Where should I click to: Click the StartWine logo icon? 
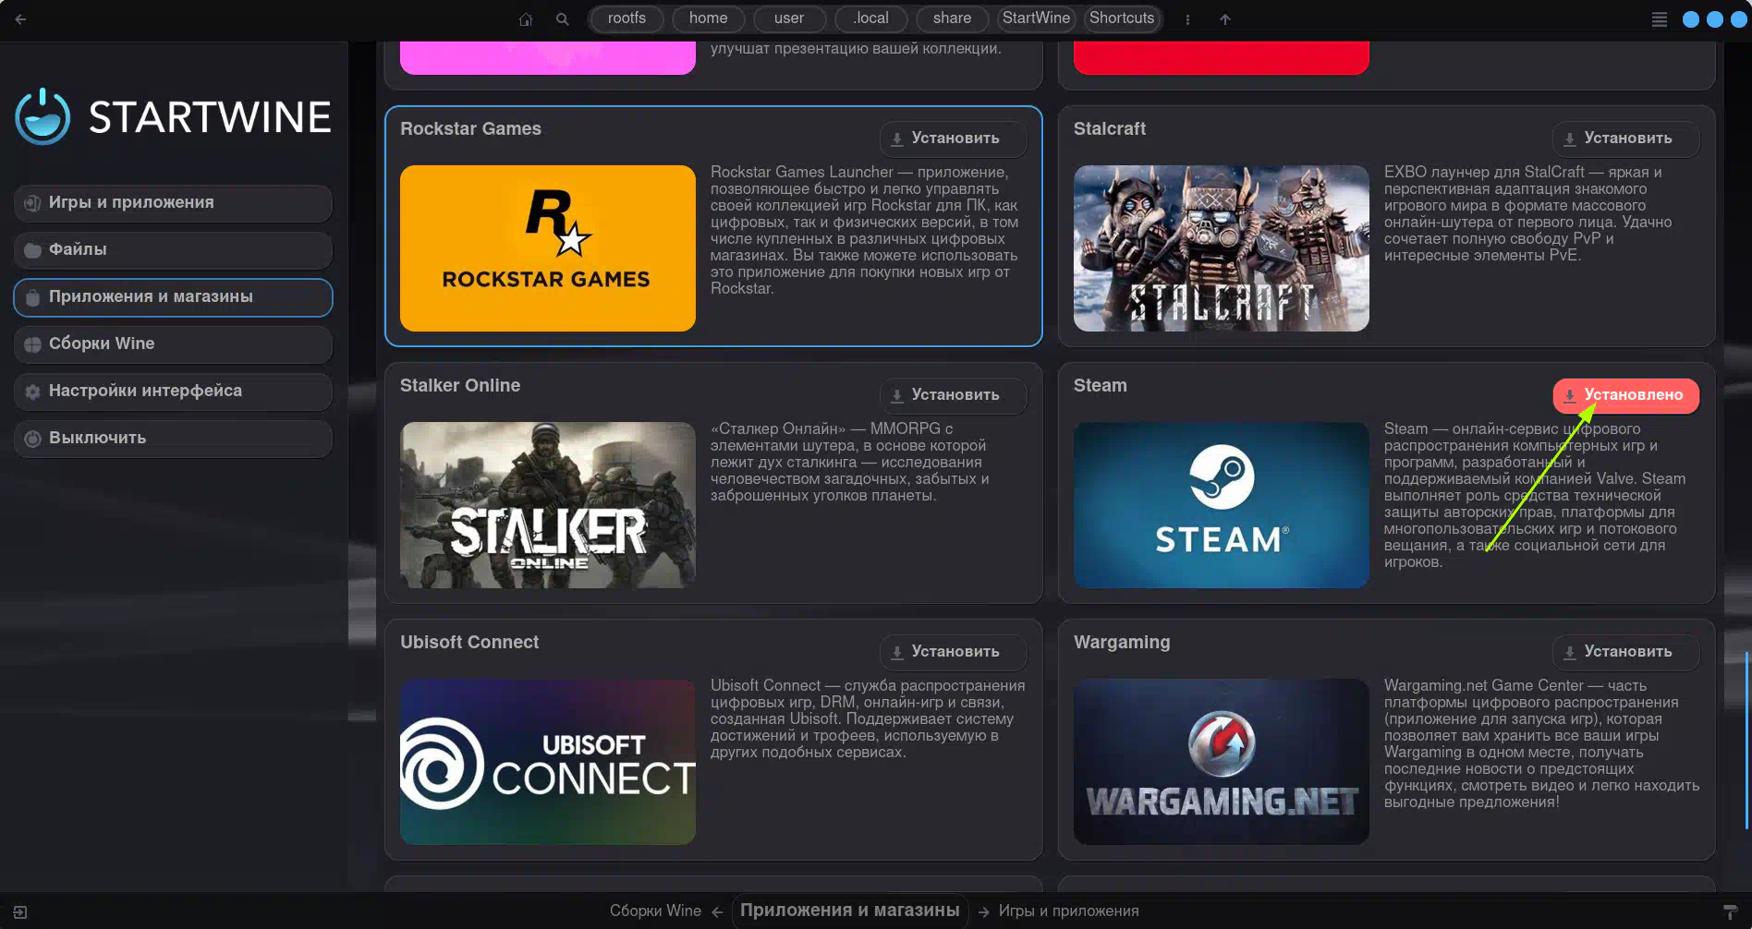43,117
